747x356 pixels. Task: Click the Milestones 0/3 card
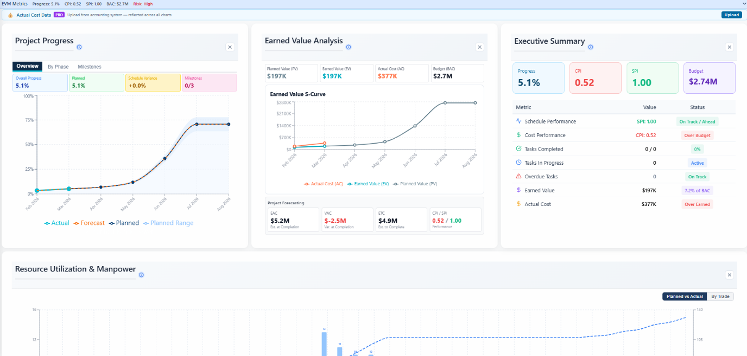click(x=210, y=82)
